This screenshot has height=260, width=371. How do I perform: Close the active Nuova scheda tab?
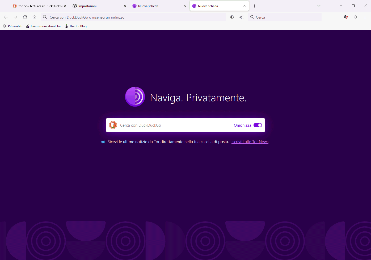tap(244, 6)
